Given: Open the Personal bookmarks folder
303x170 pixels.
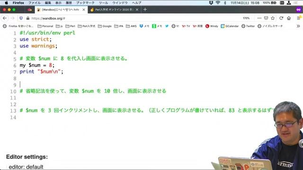Looking at the screenshot, I should click(x=45, y=26).
